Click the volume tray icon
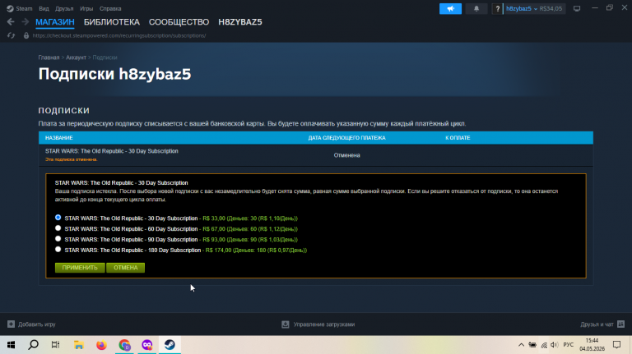 (555, 345)
